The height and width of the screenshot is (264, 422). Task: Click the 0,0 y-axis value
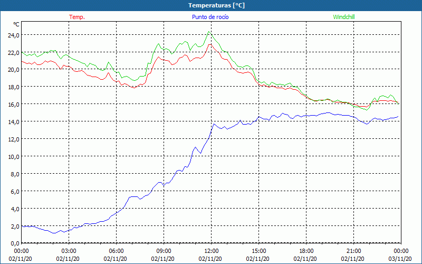pyautogui.click(x=15, y=243)
